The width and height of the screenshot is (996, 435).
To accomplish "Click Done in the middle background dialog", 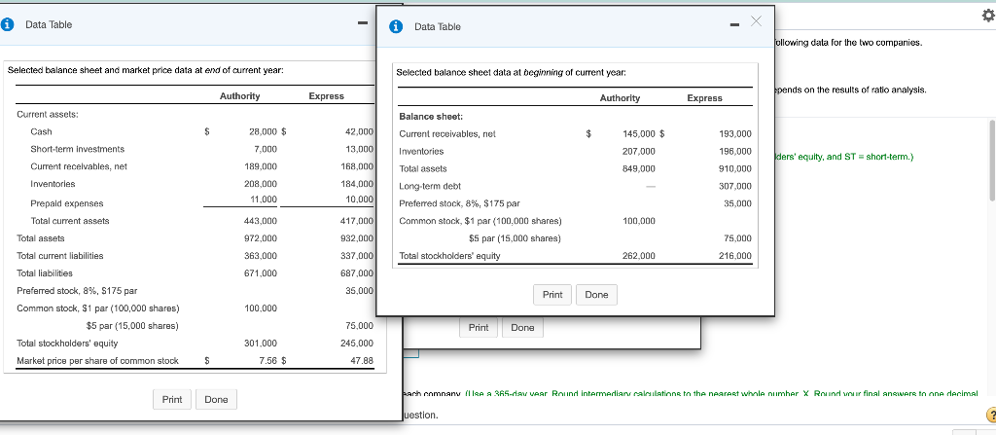I will (x=522, y=328).
